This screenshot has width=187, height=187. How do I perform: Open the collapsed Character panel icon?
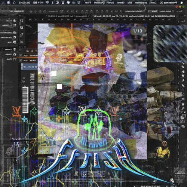tap(22, 42)
